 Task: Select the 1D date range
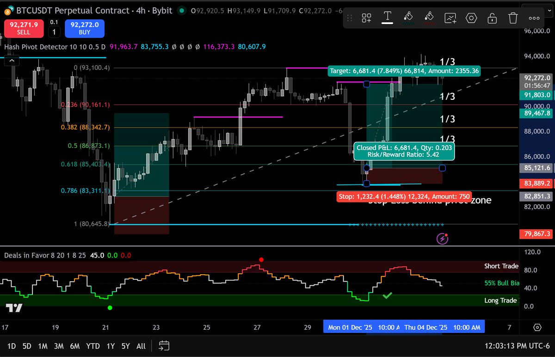coord(12,346)
